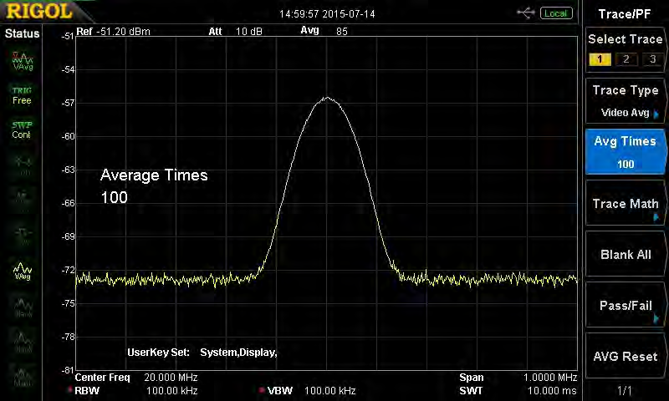Click the TRIG Free status indicator
Viewport: 669px width, 401px height.
pos(22,95)
